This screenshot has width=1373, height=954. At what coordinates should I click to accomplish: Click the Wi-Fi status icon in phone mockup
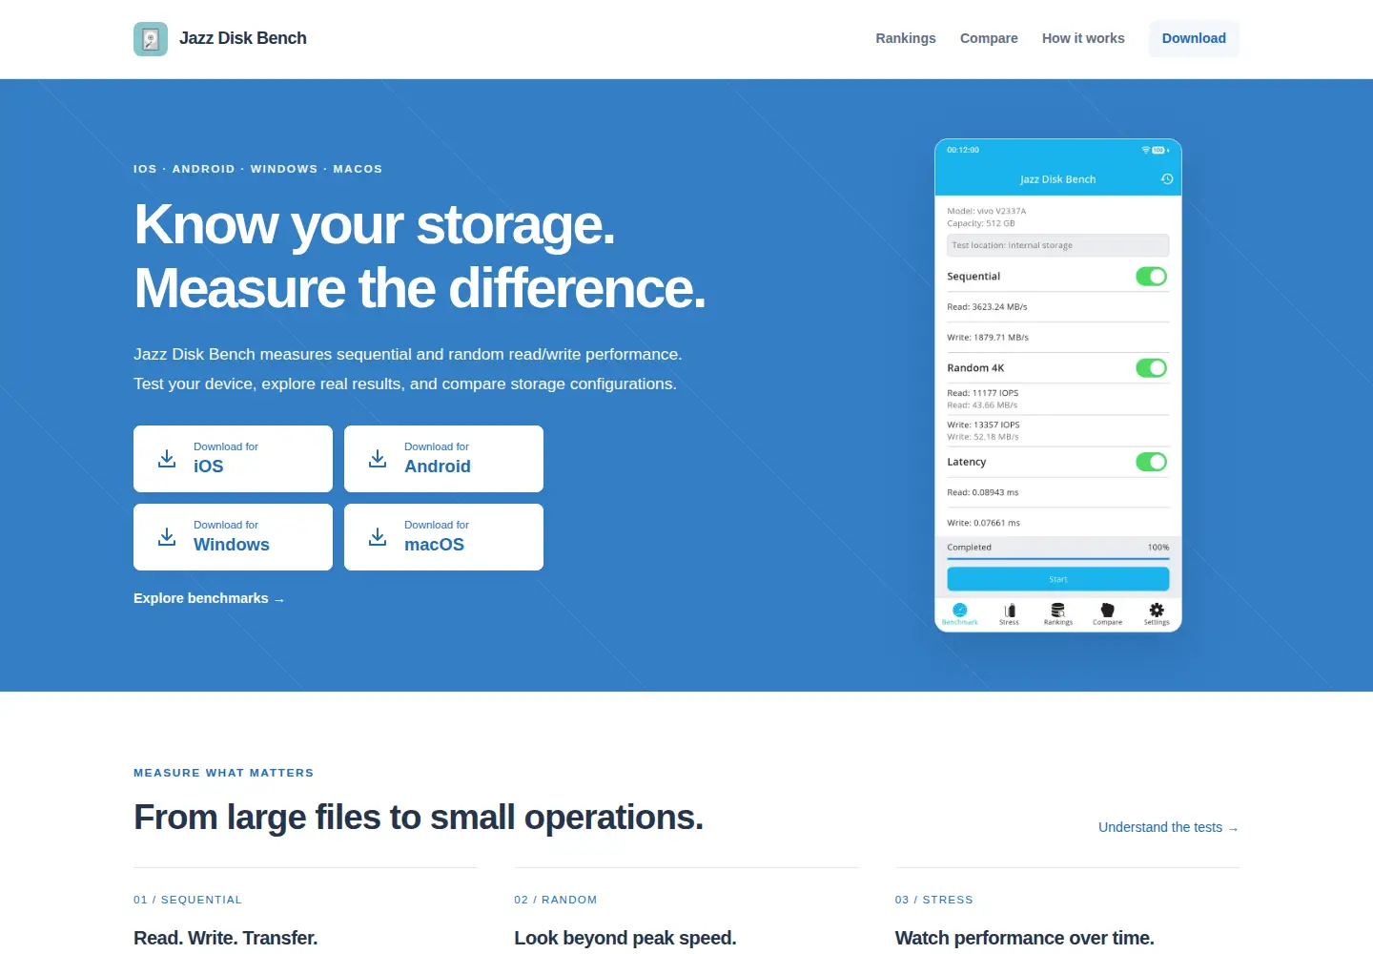point(1145,151)
